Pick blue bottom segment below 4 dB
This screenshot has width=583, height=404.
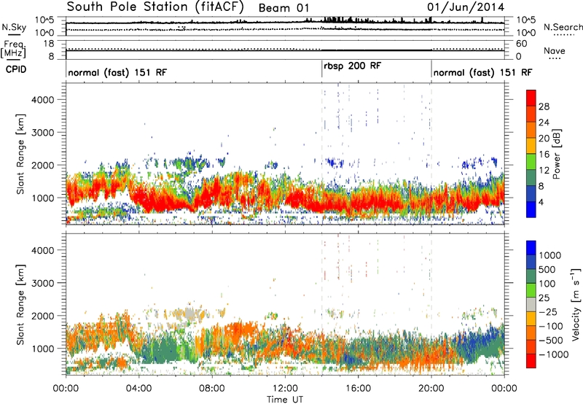tap(531, 209)
